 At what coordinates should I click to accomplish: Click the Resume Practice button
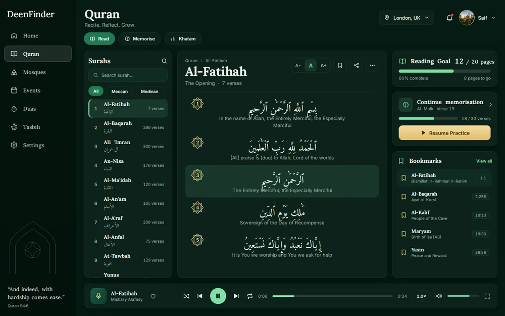[444, 133]
